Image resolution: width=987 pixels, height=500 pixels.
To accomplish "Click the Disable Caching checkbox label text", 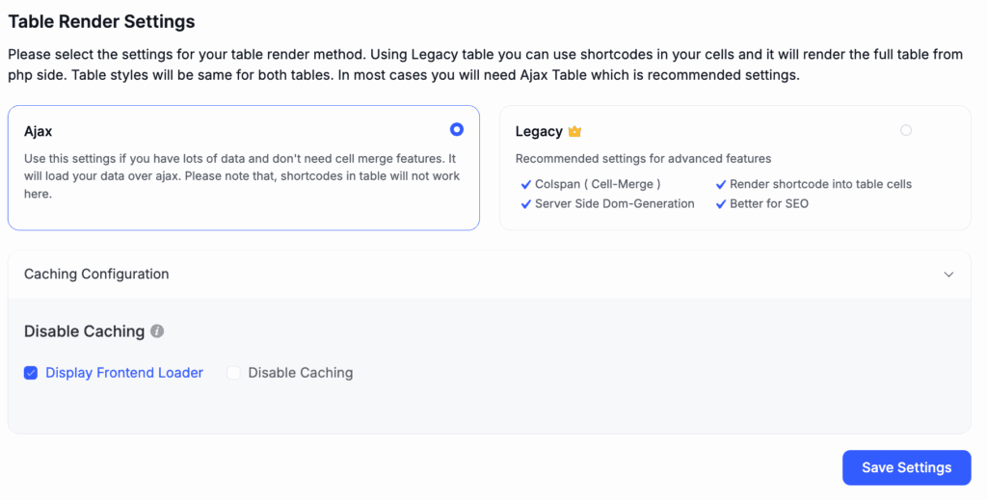I will pyautogui.click(x=301, y=373).
